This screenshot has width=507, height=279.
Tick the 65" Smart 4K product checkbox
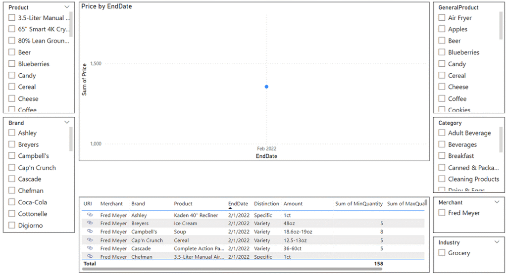click(12, 29)
